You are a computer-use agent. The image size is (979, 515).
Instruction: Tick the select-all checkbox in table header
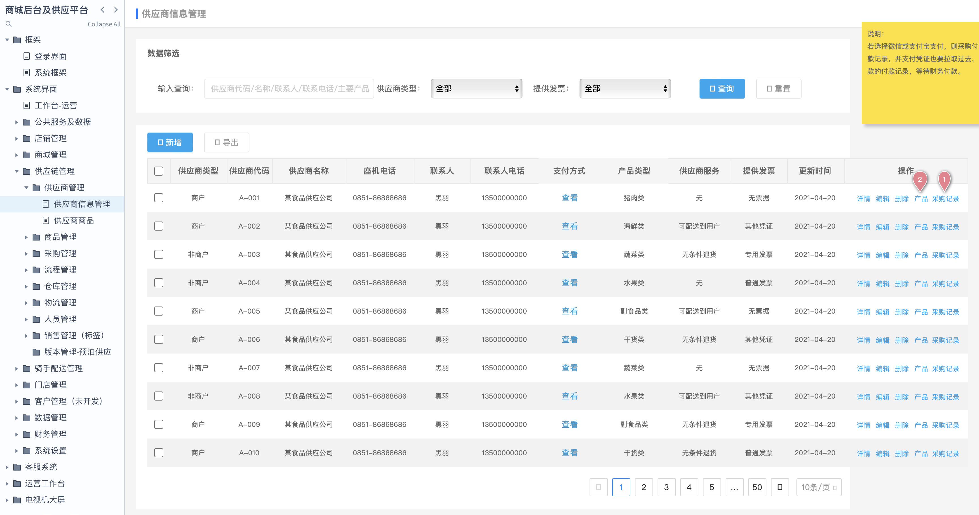click(159, 171)
